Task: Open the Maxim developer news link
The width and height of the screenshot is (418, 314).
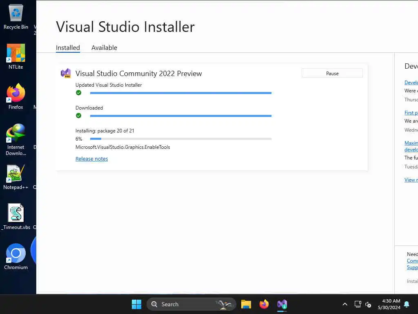Action: [411, 146]
